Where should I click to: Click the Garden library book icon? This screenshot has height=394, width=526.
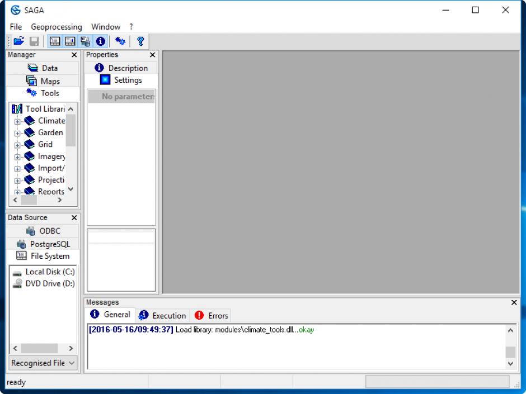tap(30, 132)
